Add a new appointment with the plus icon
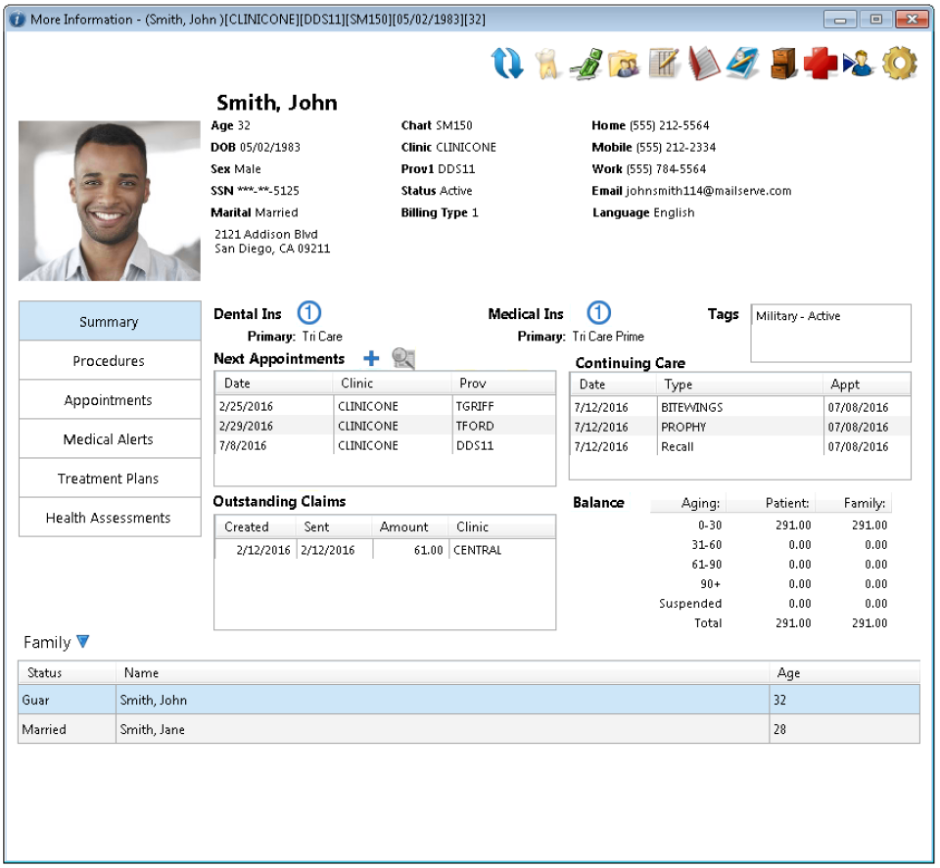 (372, 358)
